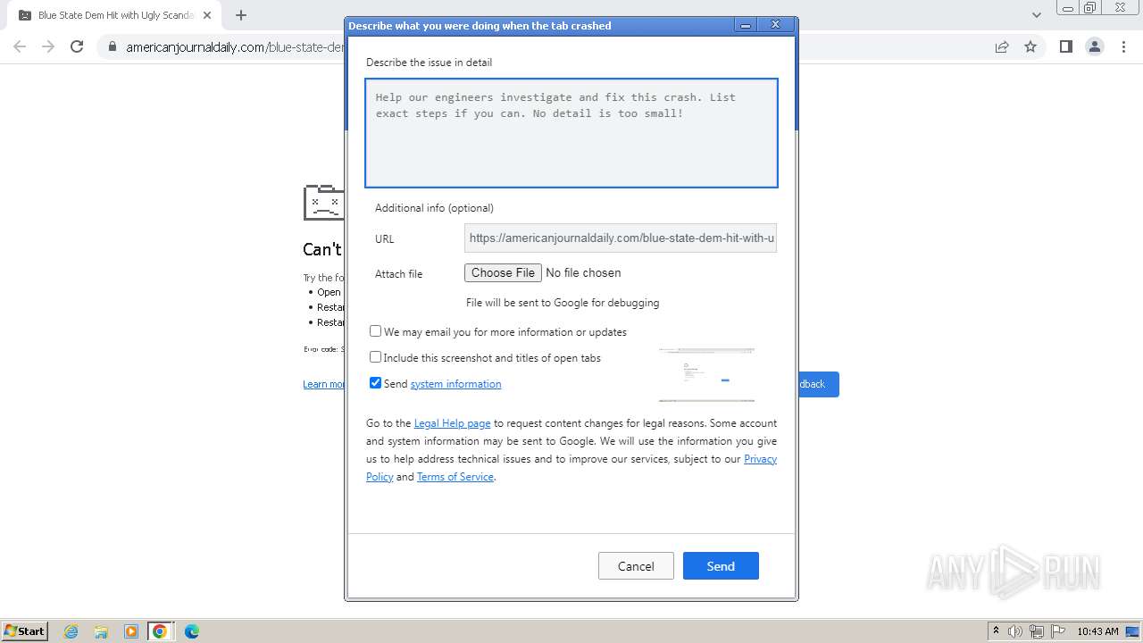
Task: Bookmark this page with the star
Action: (1030, 47)
